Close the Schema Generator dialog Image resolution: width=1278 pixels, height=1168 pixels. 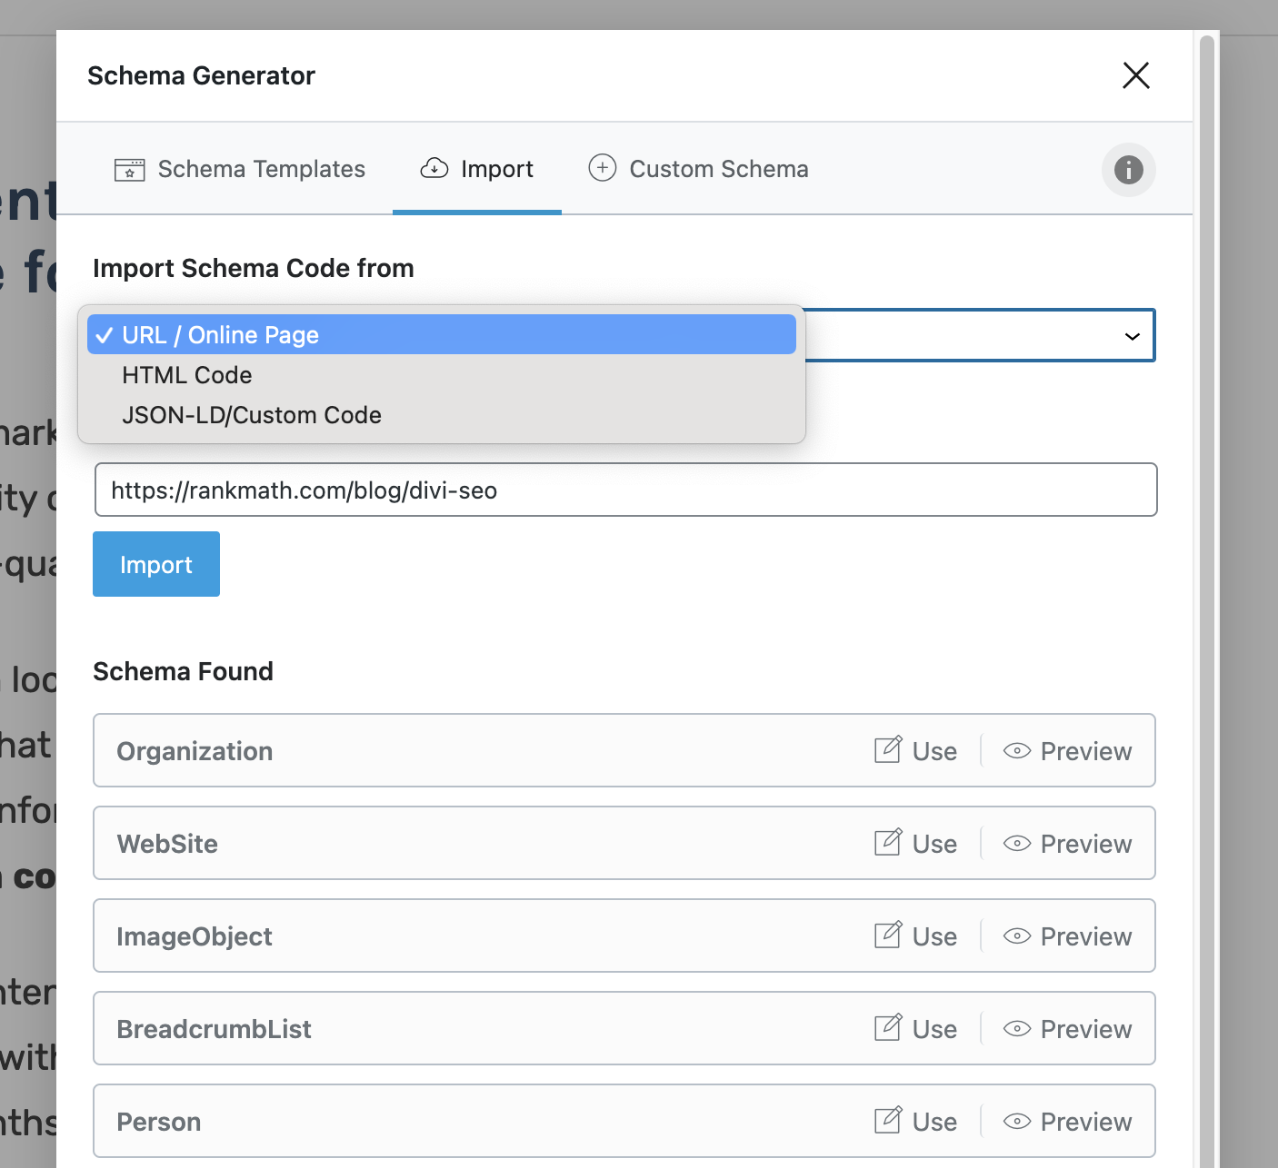click(1136, 75)
